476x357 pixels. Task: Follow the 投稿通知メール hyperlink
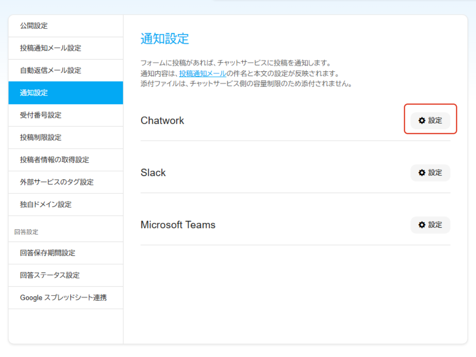click(x=203, y=73)
